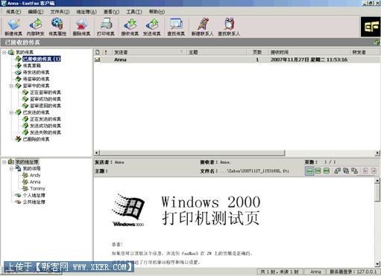The height and width of the screenshot is (276, 381).
Task: Click the 新建传真 (new fax) toolbar icon
Action: pos(13,27)
